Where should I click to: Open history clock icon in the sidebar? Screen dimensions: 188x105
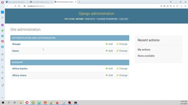point(2,73)
